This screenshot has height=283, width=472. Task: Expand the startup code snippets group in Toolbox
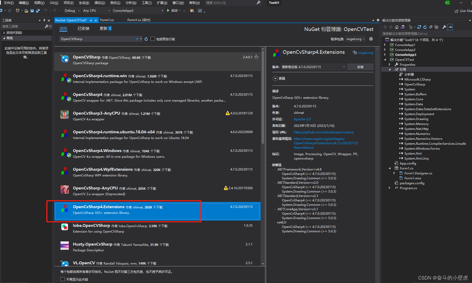(x=4, y=33)
